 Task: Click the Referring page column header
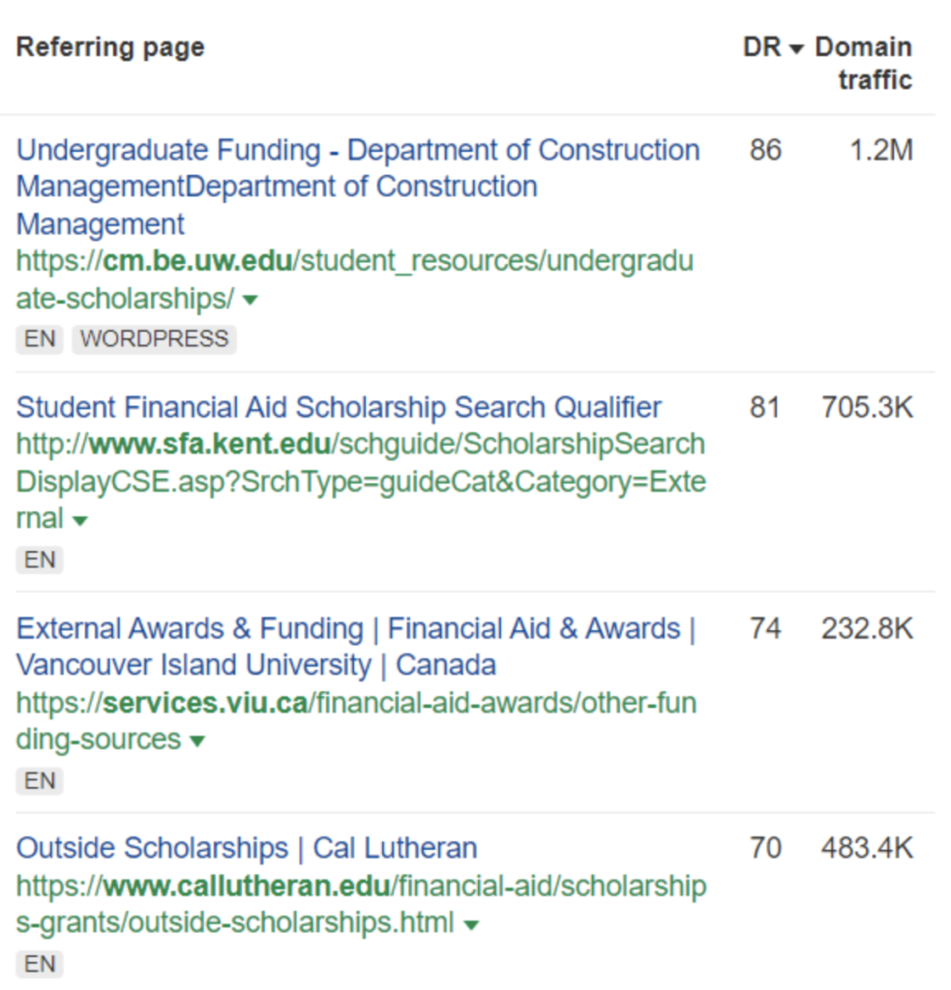pos(110,47)
